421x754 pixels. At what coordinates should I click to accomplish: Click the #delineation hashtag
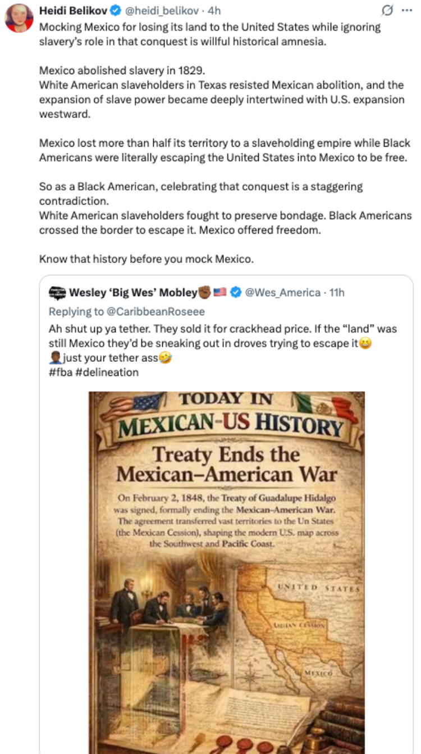click(x=107, y=372)
